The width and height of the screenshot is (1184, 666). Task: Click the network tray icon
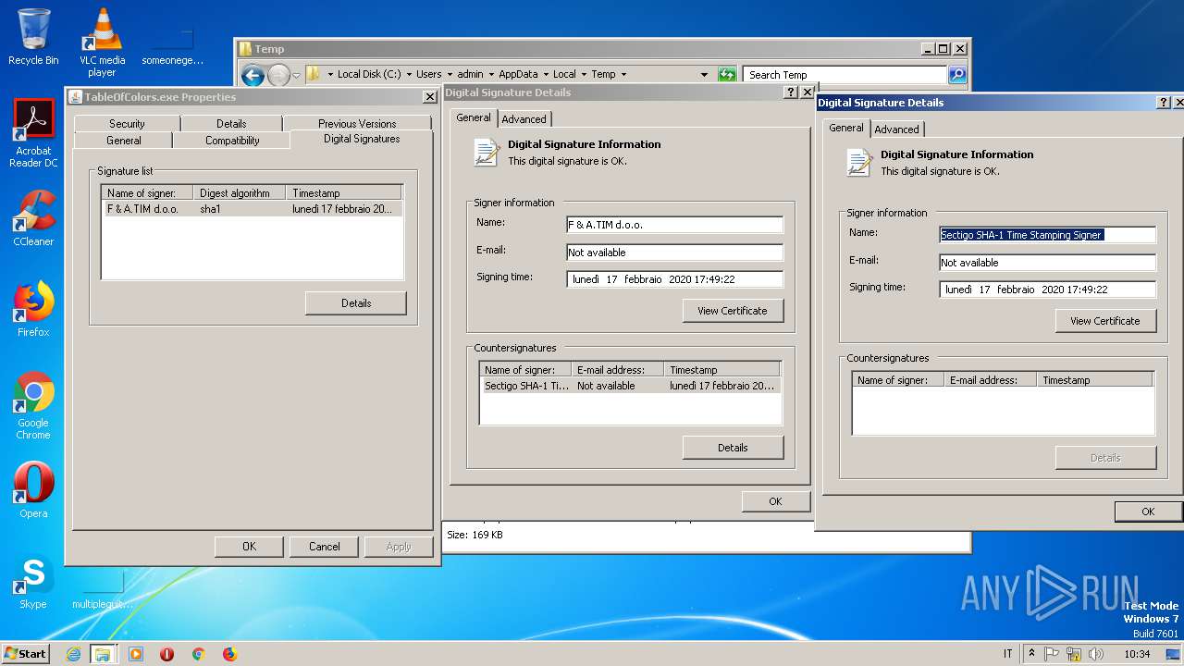point(1075,654)
